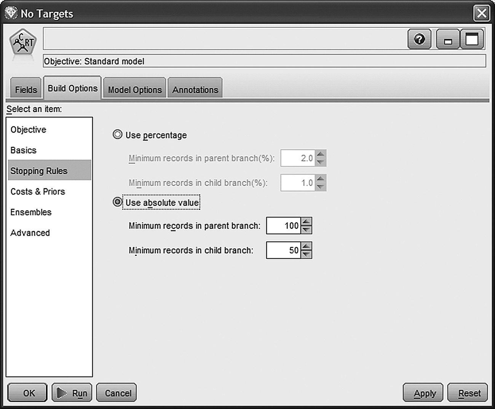The width and height of the screenshot is (495, 409).
Task: Click the 'Minimum records in child branch(%)' label
Action: (198, 183)
